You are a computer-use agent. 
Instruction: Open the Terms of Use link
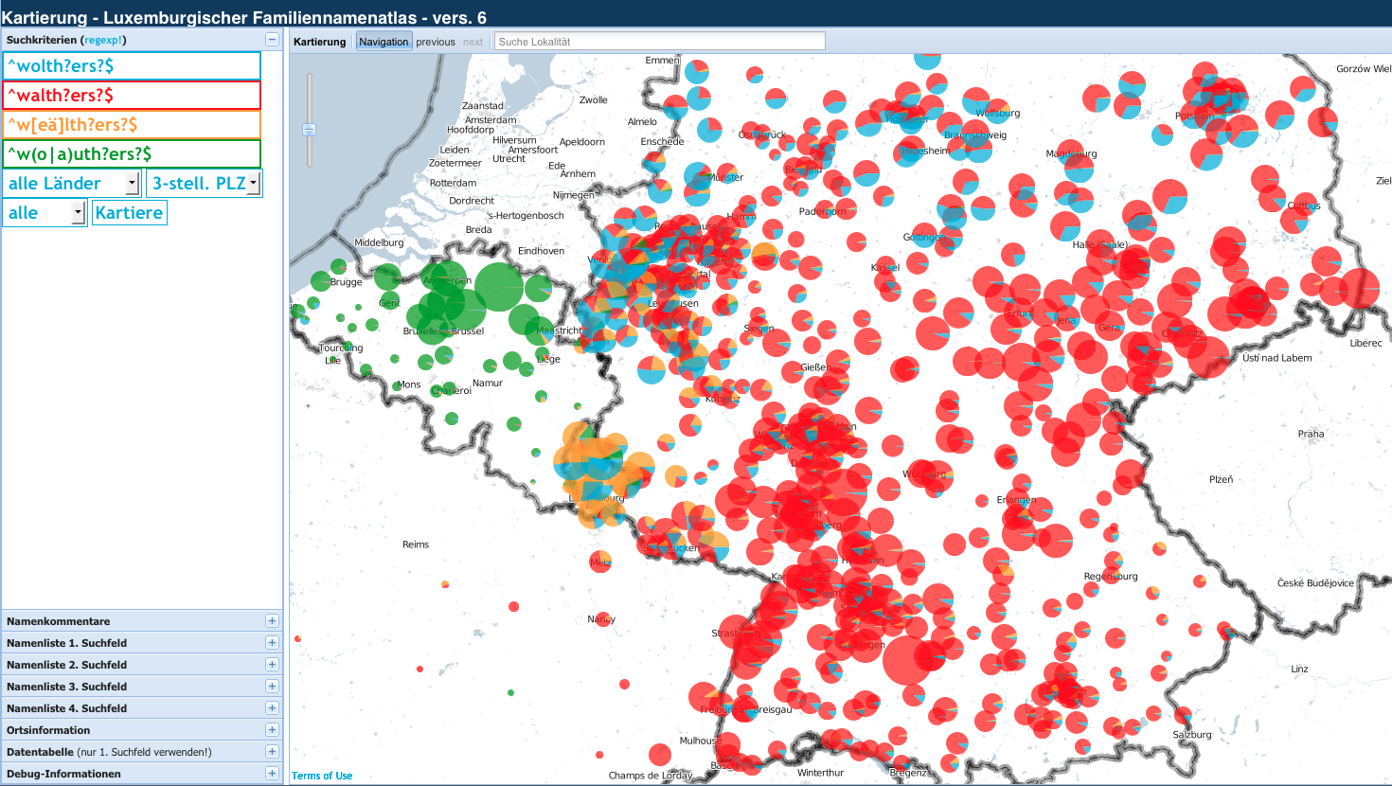click(322, 776)
